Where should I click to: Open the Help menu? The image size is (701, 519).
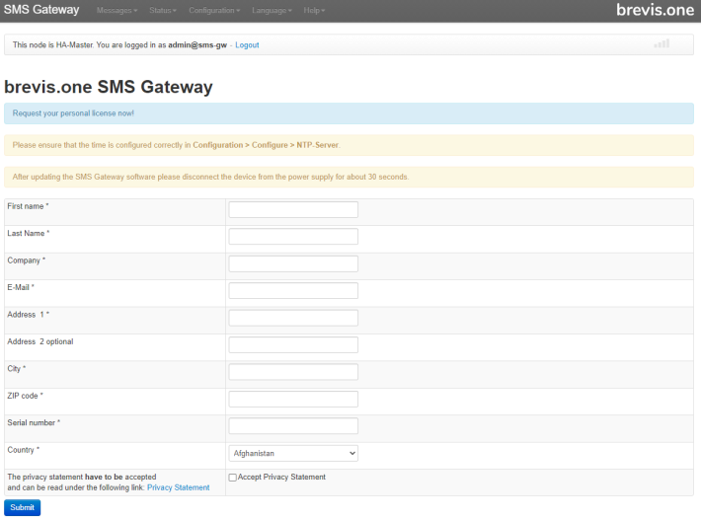[x=314, y=10]
